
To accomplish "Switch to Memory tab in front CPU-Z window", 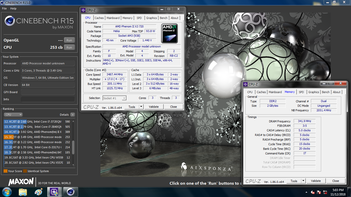I will point(127,18).
